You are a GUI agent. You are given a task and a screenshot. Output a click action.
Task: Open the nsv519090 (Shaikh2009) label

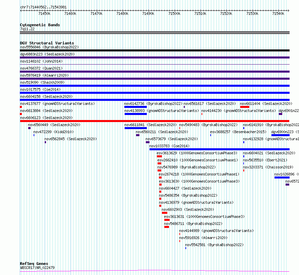pyautogui.click(x=42, y=82)
